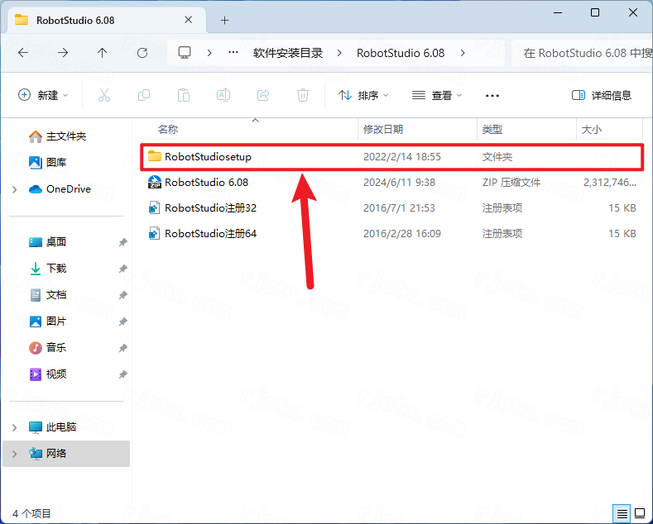Viewport: 653px width, 524px height.
Task: Switch to details list view icon in status bar
Action: pyautogui.click(x=622, y=513)
